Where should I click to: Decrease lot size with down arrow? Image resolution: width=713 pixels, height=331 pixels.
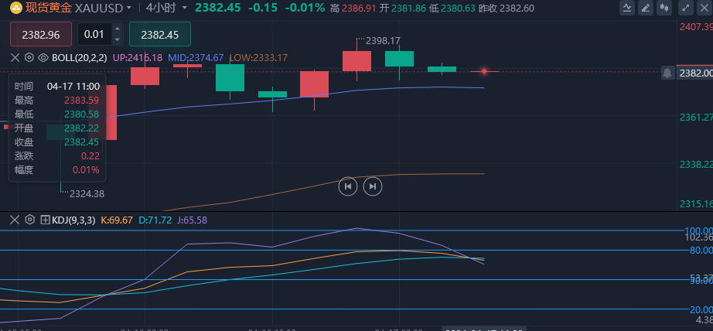117,39
